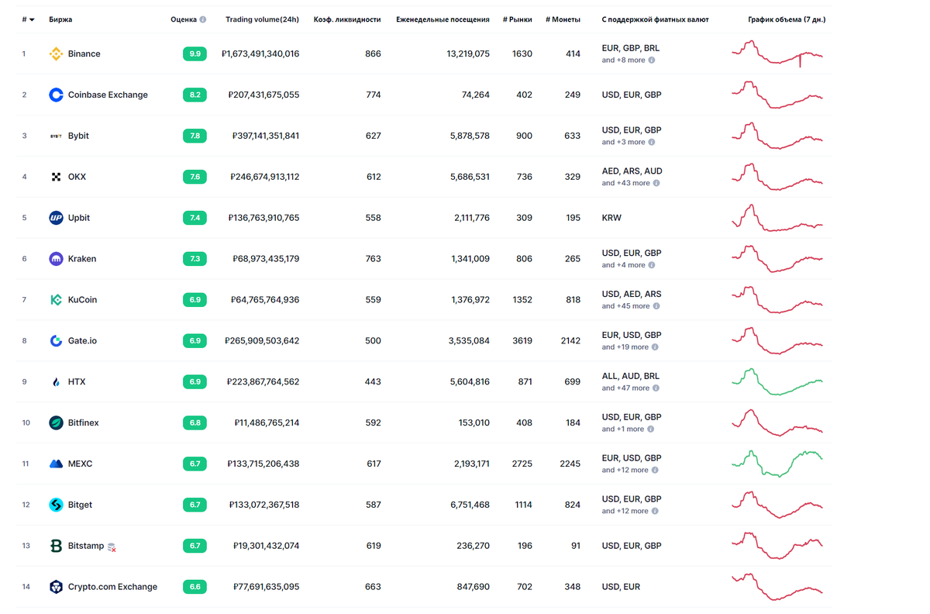The width and height of the screenshot is (930, 614).
Task: Click info icon beside Kraken '+4 more'
Action: coord(652,265)
